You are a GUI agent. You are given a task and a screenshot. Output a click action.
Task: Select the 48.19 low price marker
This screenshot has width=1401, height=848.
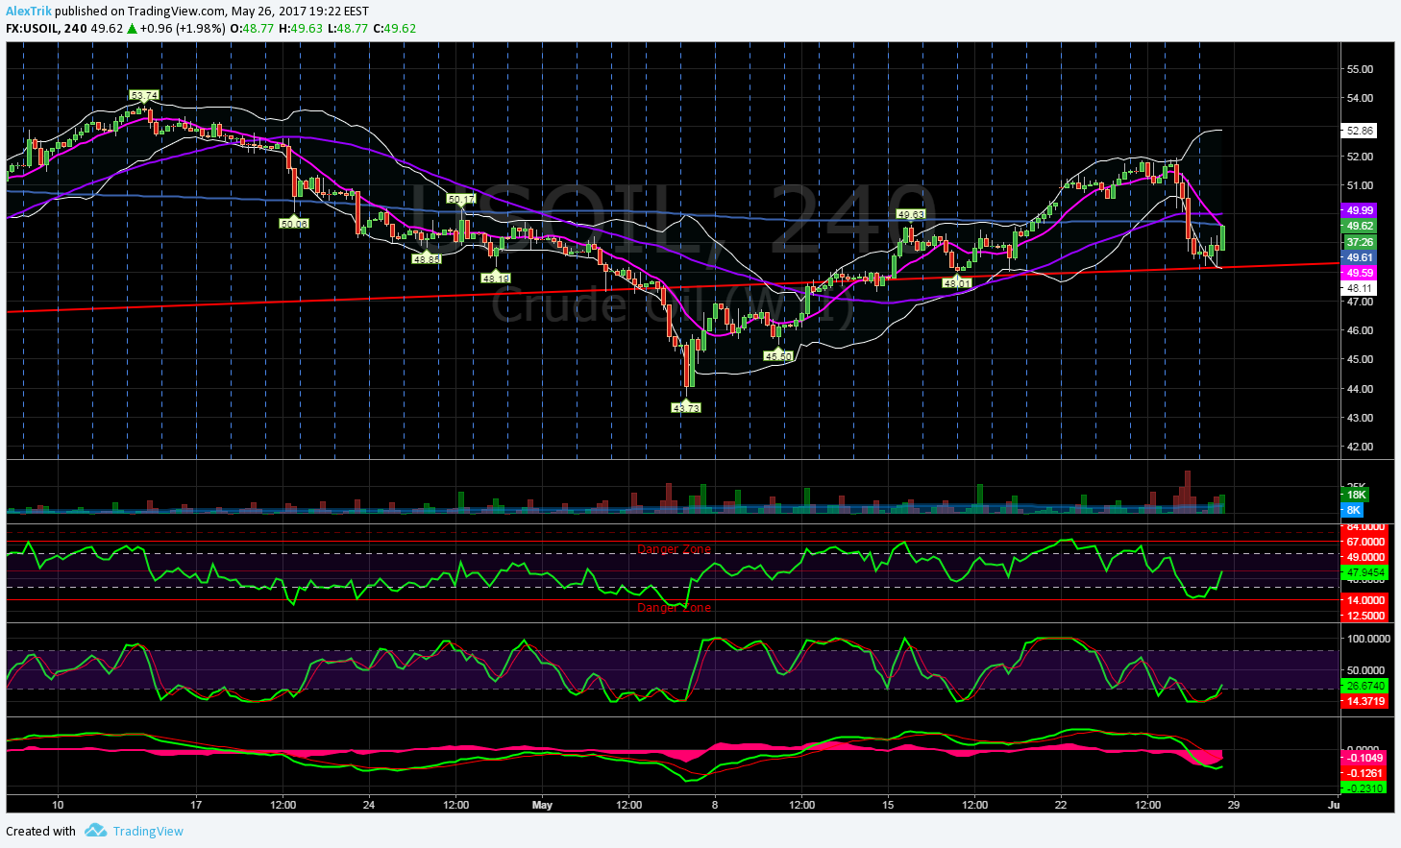pos(496,278)
